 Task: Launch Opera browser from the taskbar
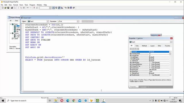(x=62, y=100)
